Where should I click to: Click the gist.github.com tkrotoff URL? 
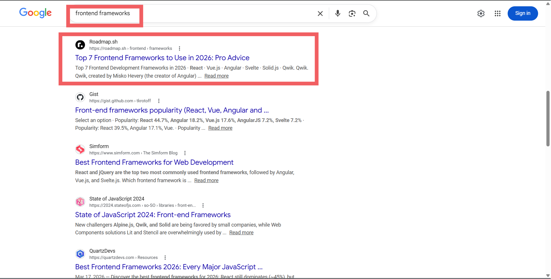point(120,101)
